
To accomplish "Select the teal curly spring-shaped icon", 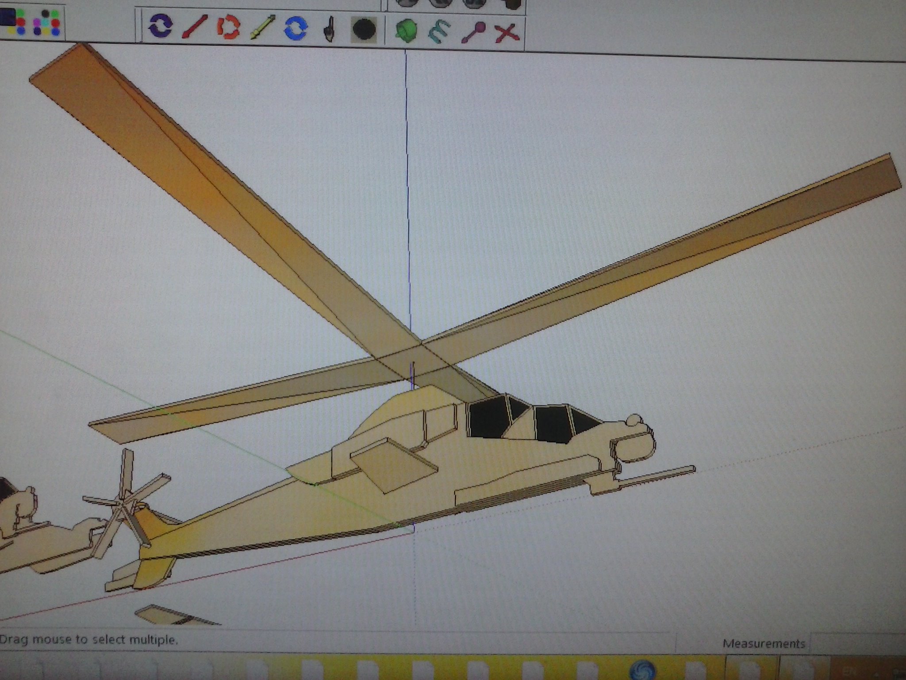I will point(439,32).
